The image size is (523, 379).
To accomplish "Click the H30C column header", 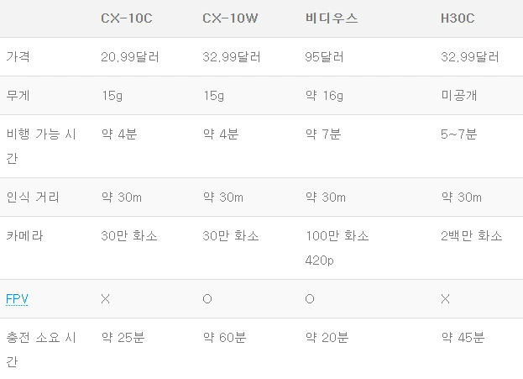I will (458, 18).
